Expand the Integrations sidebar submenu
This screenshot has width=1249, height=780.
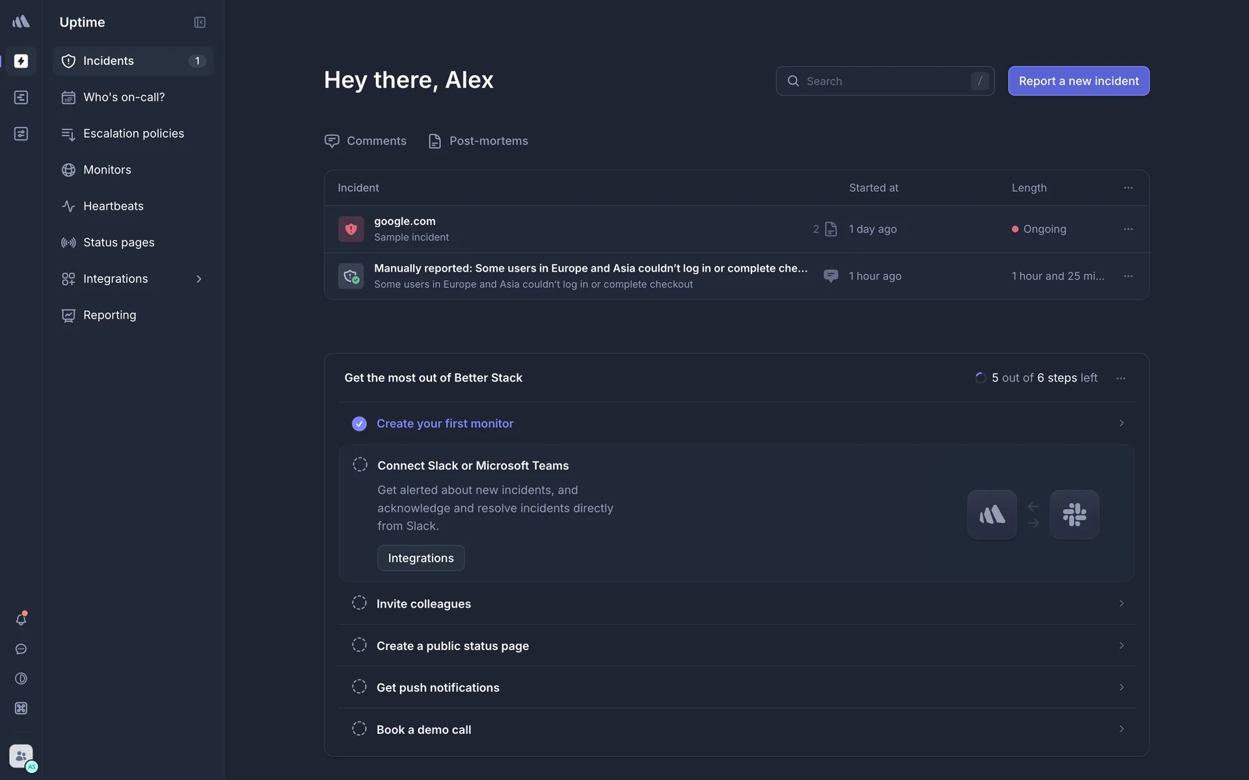tap(199, 279)
